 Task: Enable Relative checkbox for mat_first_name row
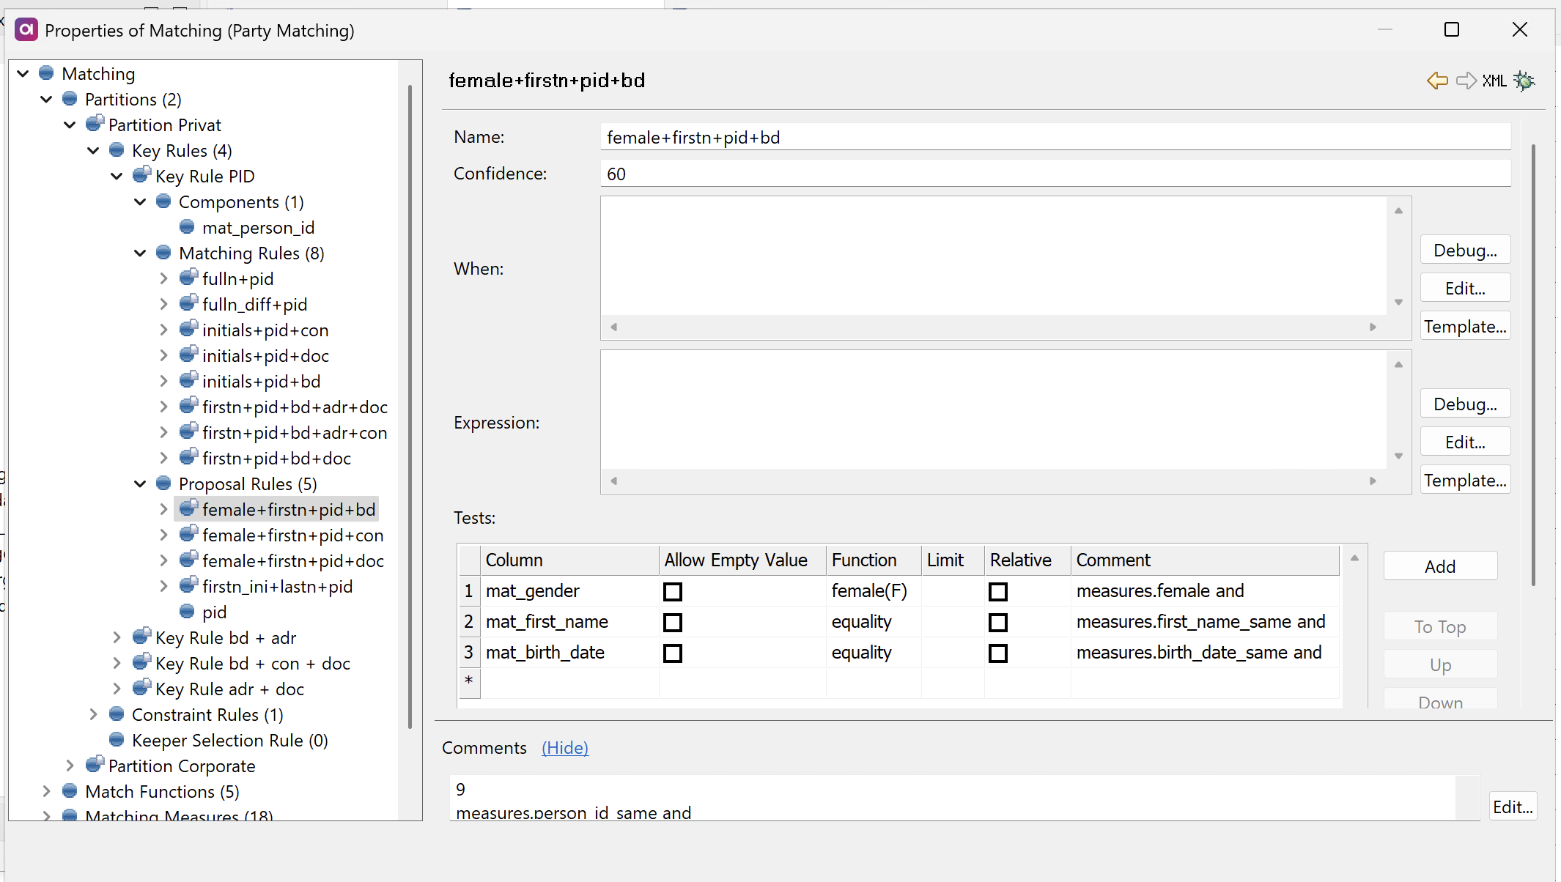tap(997, 622)
